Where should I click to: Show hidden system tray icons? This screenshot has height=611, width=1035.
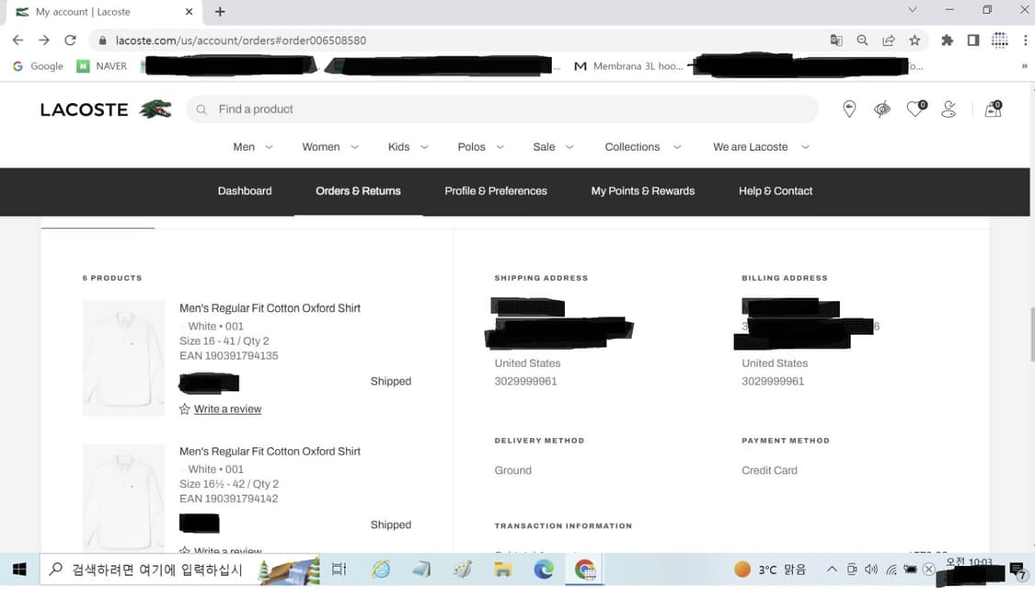click(832, 570)
